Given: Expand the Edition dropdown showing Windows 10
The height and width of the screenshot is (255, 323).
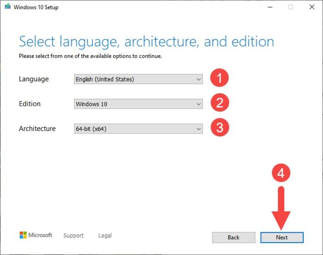Looking at the screenshot, I should 138,104.
